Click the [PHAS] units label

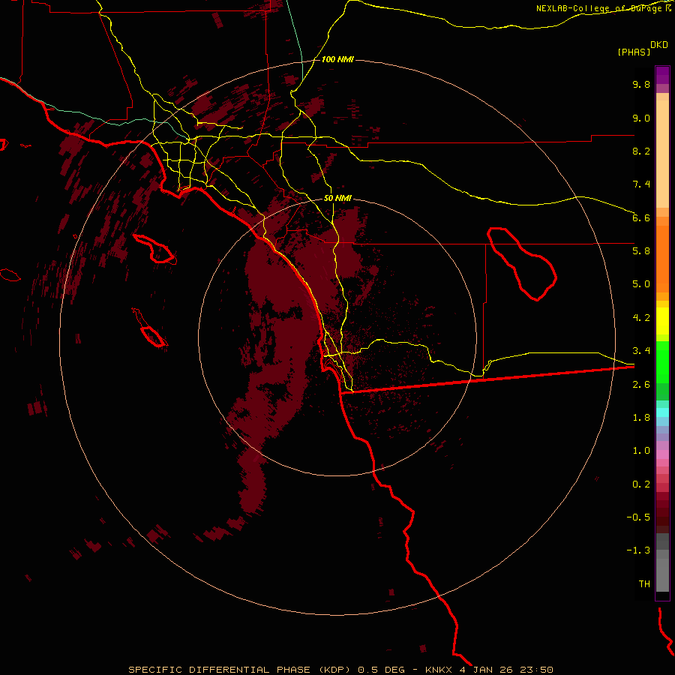634,52
